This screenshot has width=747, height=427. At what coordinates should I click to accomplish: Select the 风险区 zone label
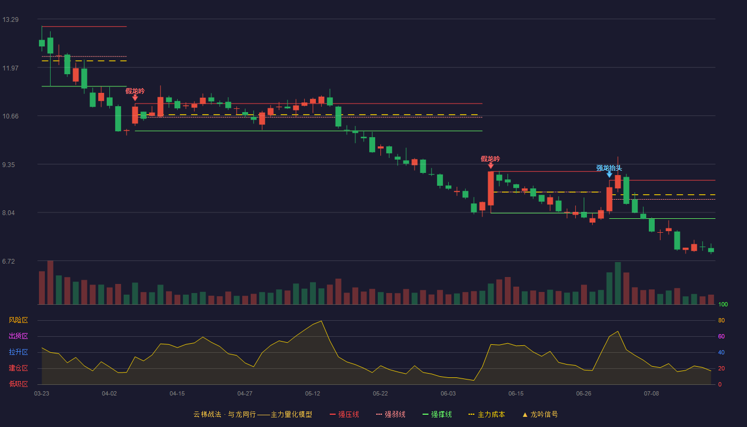[18, 320]
